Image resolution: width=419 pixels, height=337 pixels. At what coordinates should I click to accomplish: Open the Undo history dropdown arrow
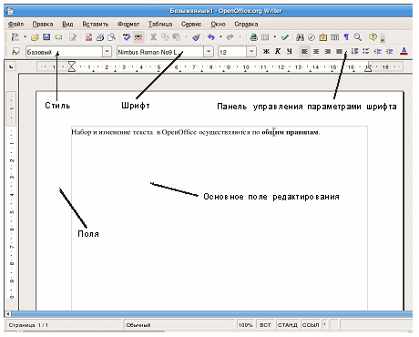pyautogui.click(x=220, y=37)
